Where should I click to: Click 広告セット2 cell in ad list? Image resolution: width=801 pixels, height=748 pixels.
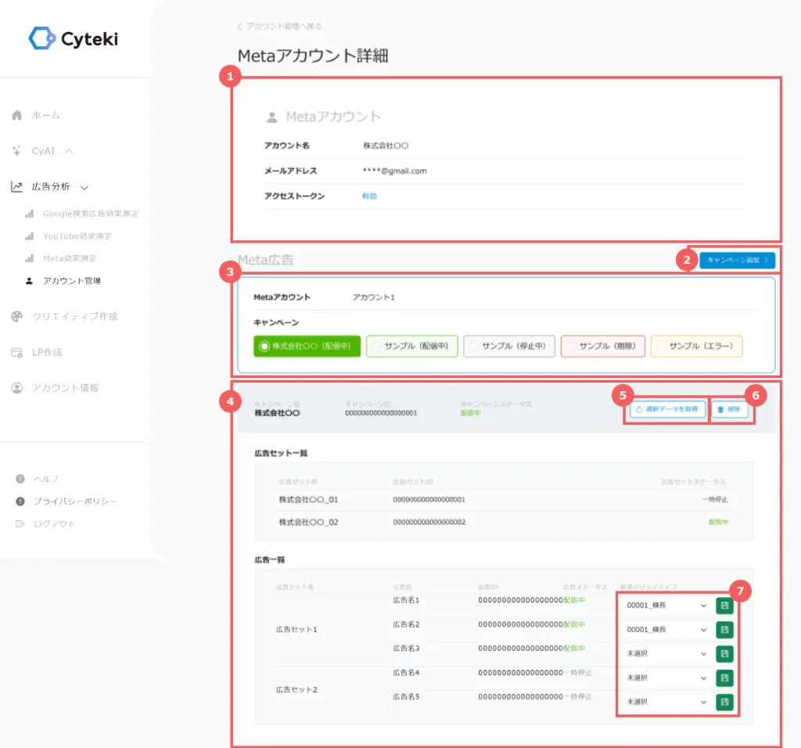tap(296, 690)
